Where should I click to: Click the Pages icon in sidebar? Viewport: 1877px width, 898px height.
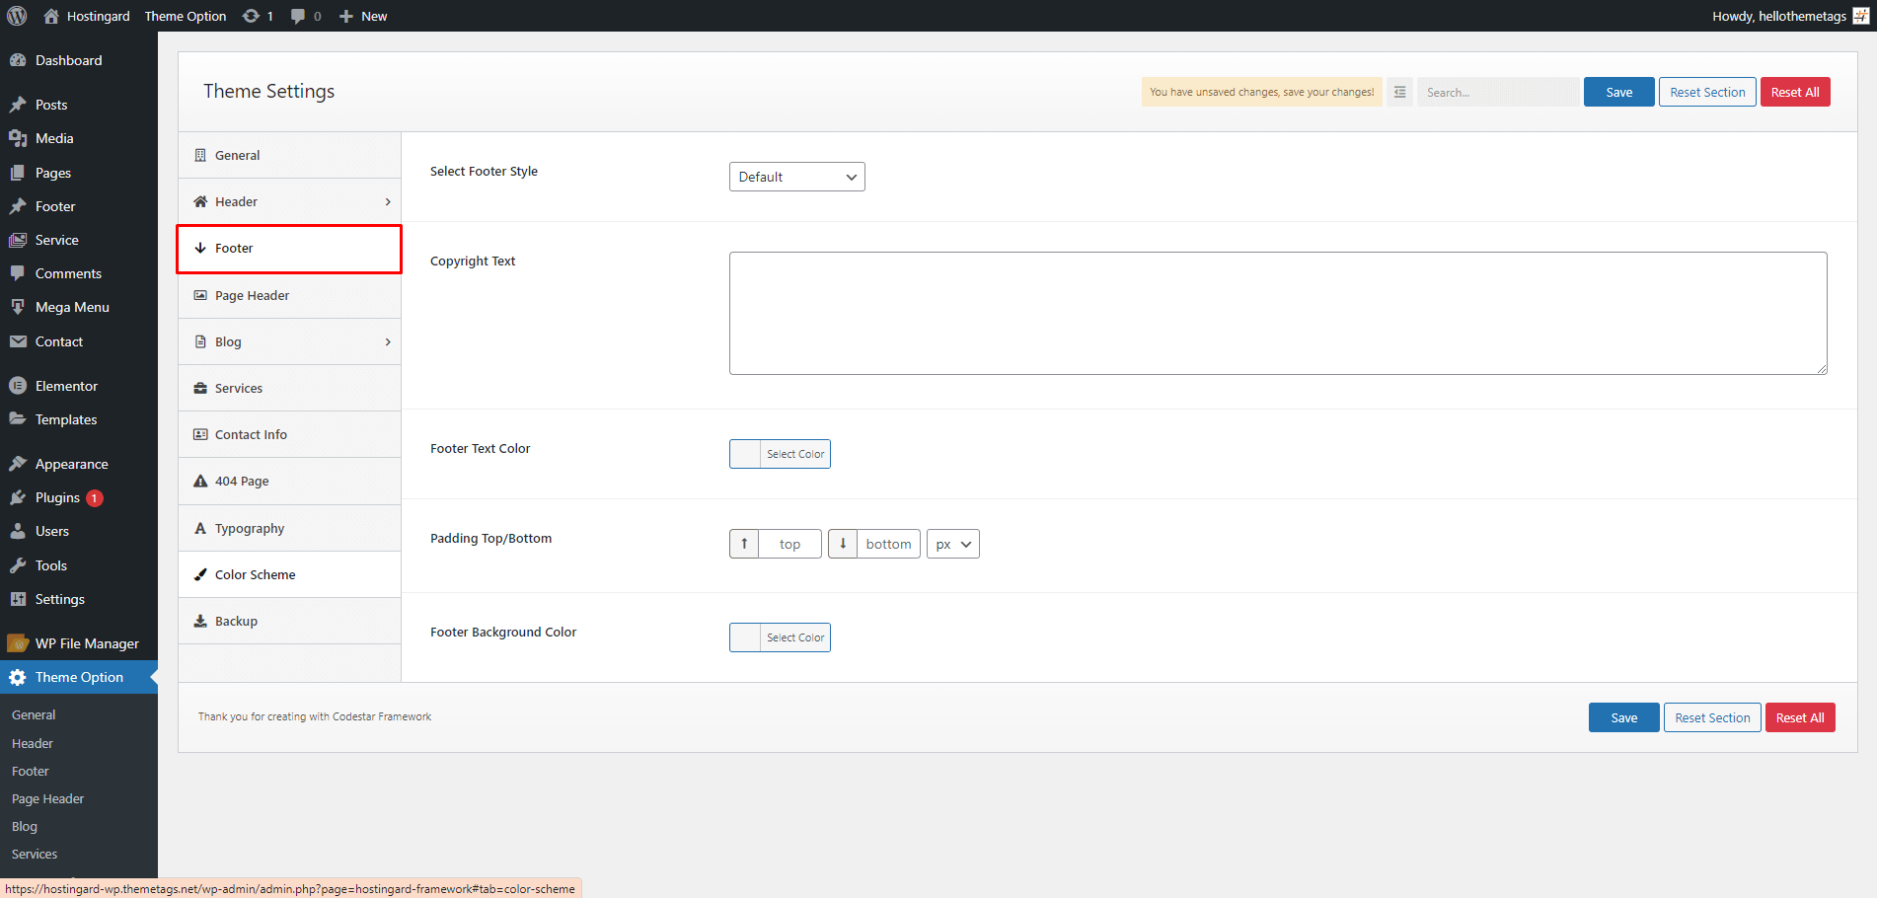click(18, 173)
